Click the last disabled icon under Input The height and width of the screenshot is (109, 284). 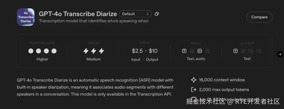[207, 51]
